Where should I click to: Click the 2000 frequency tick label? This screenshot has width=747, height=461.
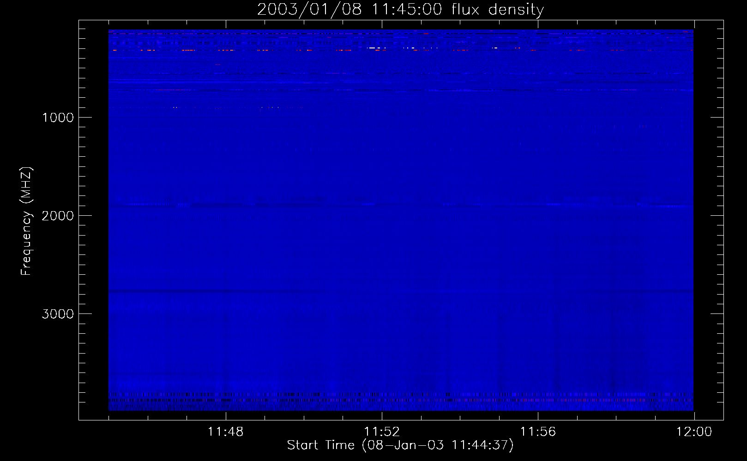58,216
